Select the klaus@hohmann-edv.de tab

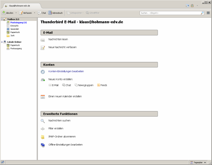click(x=22, y=6)
